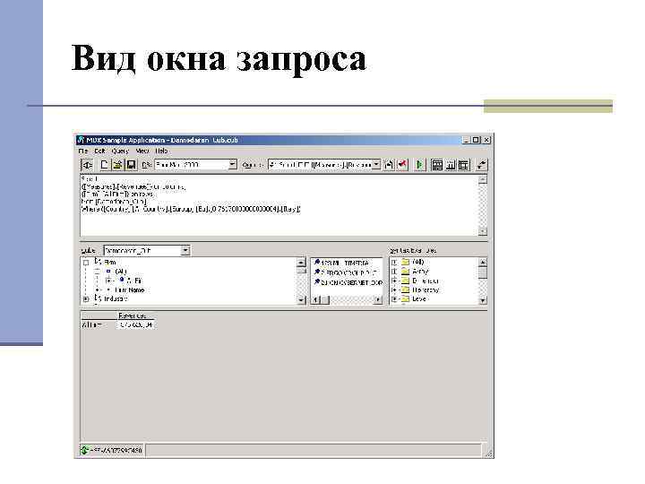Select the Firm Name level

click(129, 290)
